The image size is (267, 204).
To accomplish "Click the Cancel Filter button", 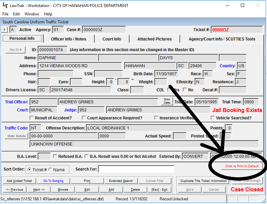I will 155,181.
